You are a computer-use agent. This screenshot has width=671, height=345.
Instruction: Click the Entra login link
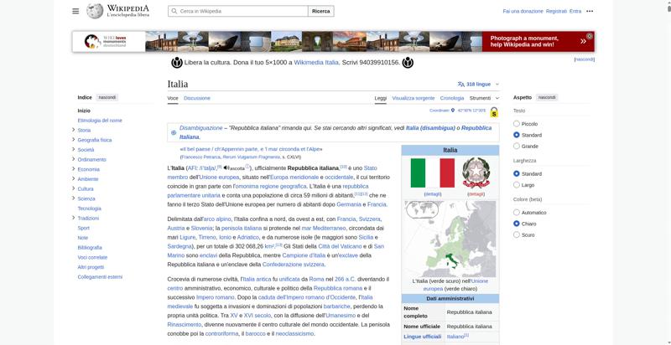[x=575, y=11]
